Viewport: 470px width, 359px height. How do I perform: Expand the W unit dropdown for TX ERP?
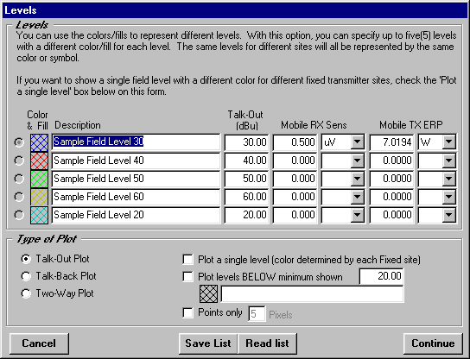click(x=448, y=142)
